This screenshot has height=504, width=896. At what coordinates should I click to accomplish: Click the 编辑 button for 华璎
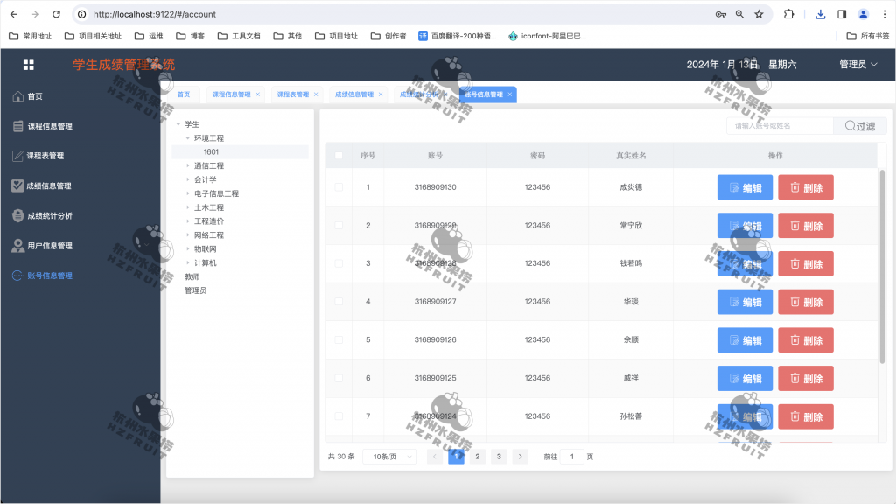[x=745, y=302]
